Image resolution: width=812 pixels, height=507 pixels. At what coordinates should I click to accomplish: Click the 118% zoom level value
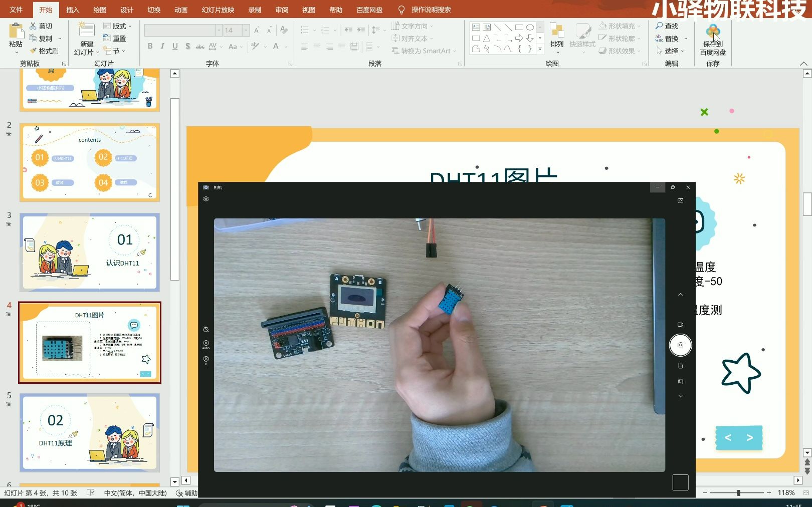(786, 493)
